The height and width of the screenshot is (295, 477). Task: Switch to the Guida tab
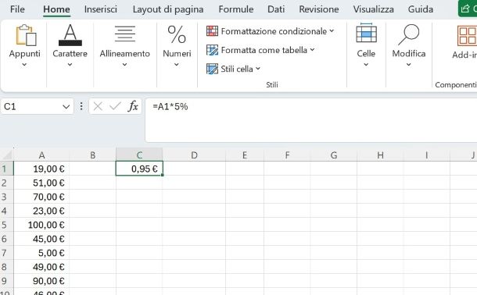(x=421, y=9)
